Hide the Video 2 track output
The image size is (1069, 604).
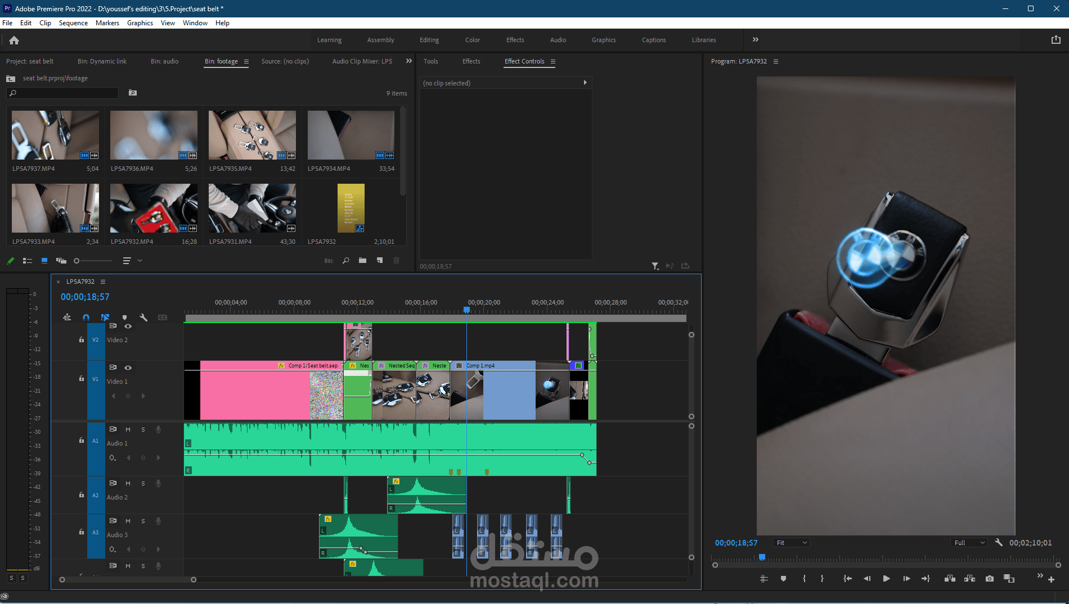(x=128, y=326)
